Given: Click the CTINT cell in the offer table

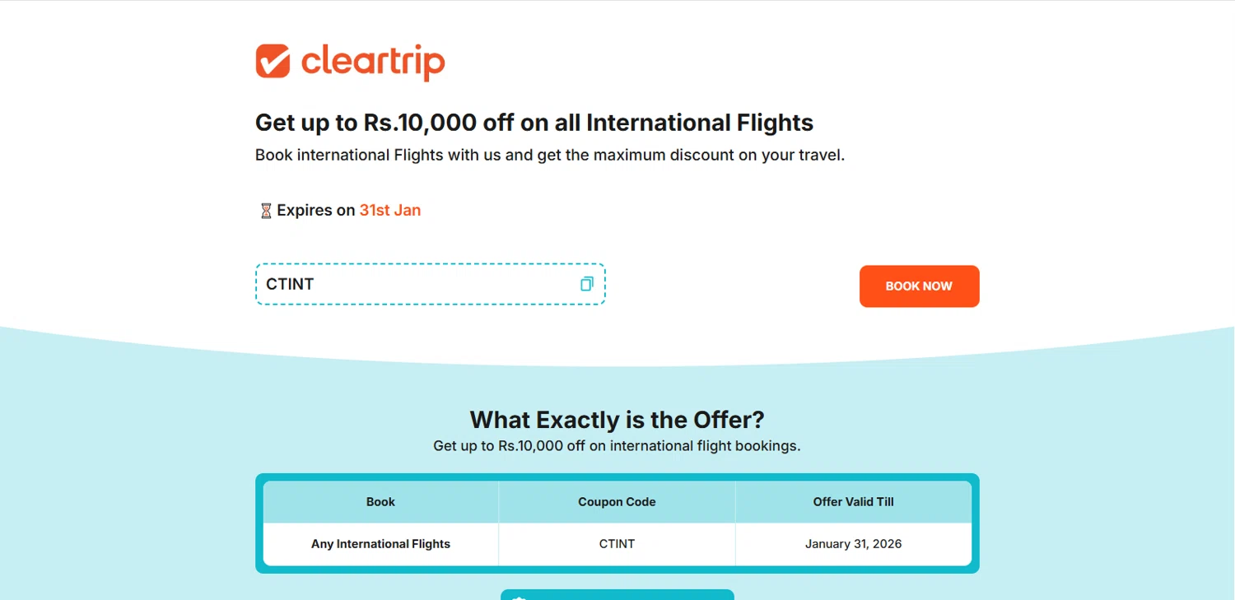Looking at the screenshot, I should tap(617, 544).
